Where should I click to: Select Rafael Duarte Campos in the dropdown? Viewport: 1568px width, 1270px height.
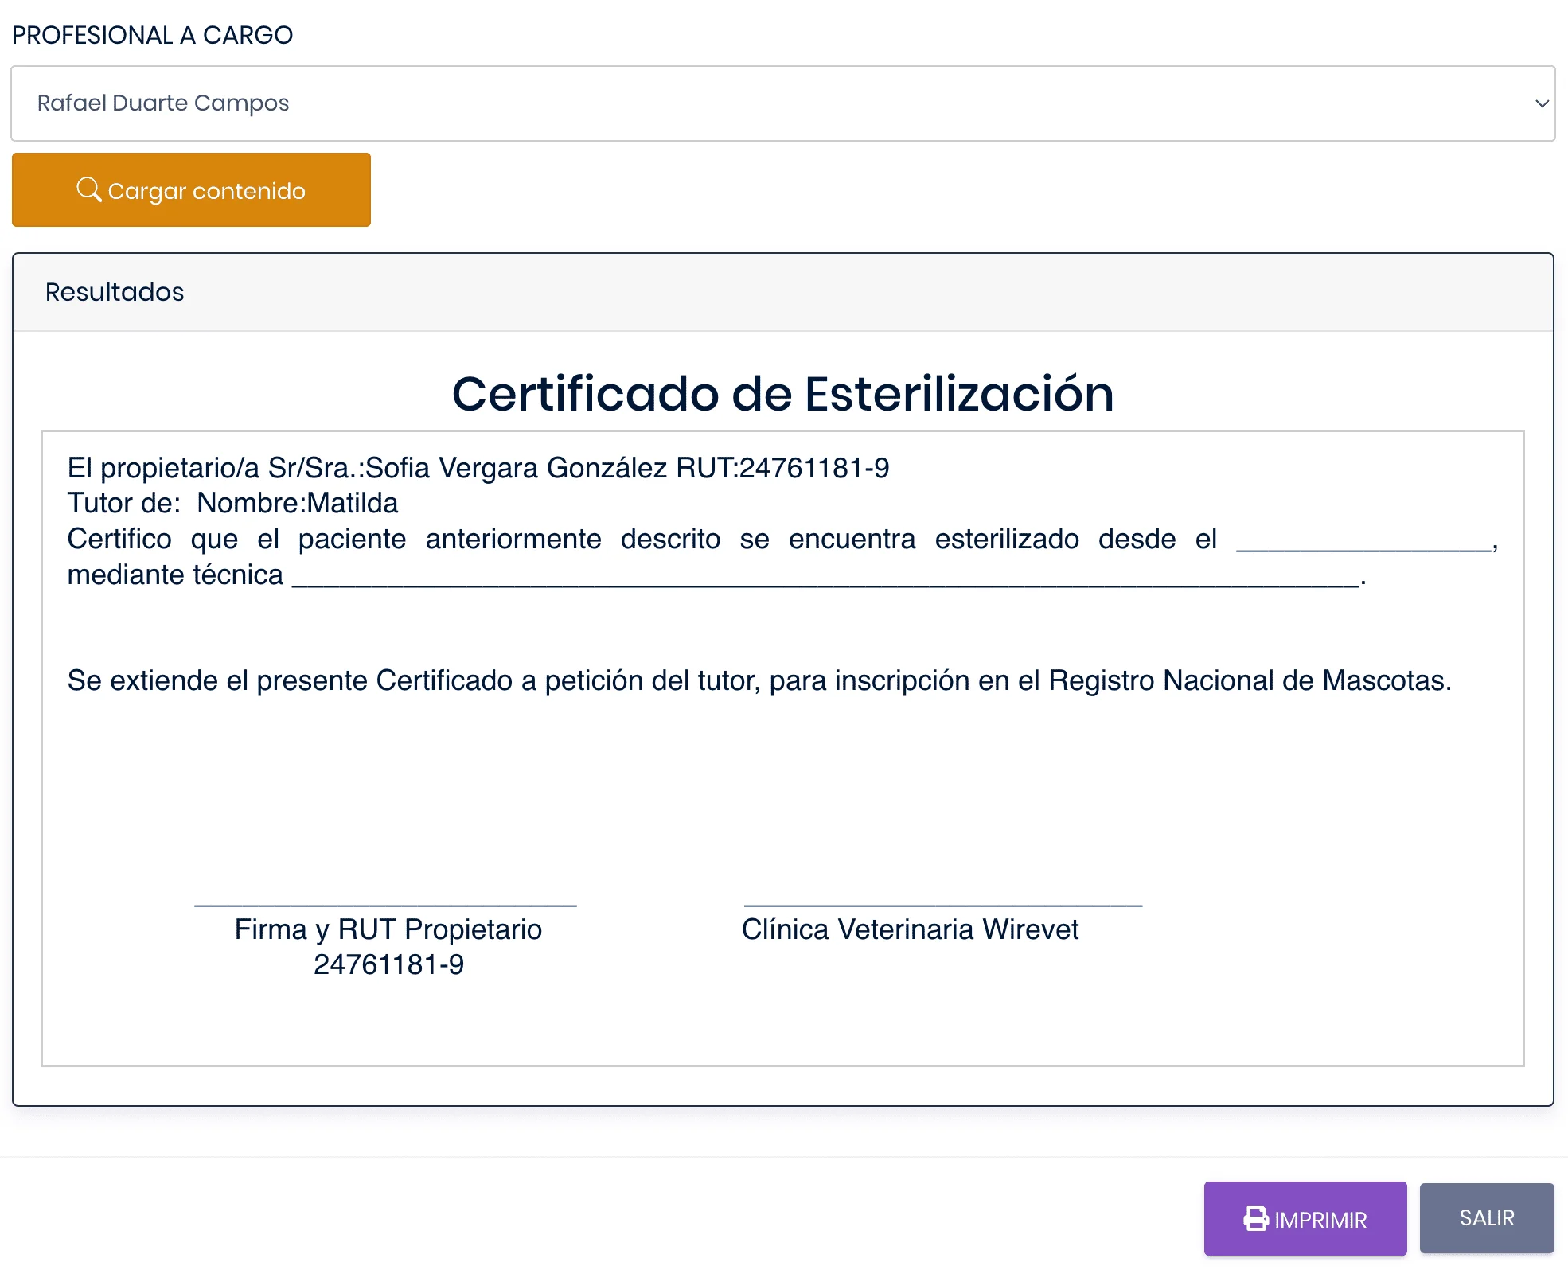(x=164, y=103)
